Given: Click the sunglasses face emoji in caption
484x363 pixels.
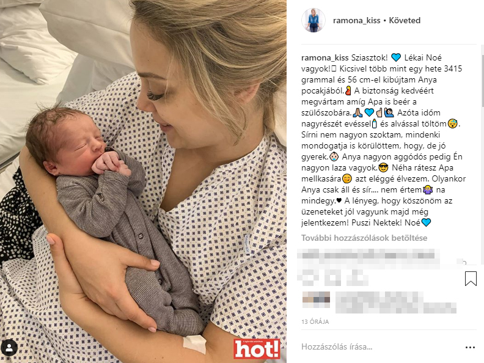Looking at the screenshot, I should point(383,168).
